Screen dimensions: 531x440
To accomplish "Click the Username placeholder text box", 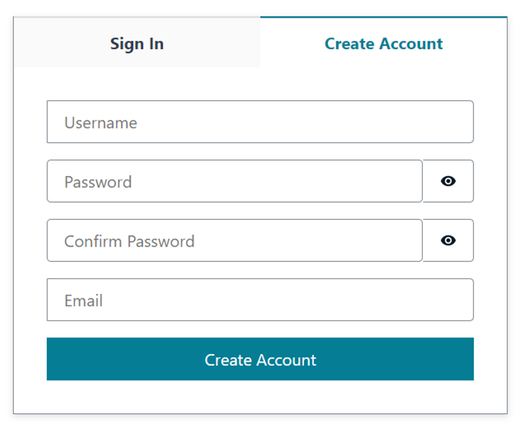I will click(260, 122).
